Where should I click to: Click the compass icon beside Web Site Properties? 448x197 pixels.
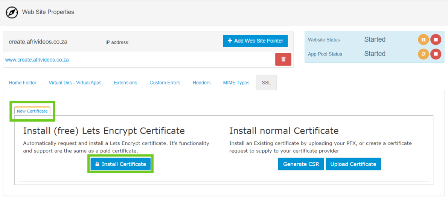point(12,12)
